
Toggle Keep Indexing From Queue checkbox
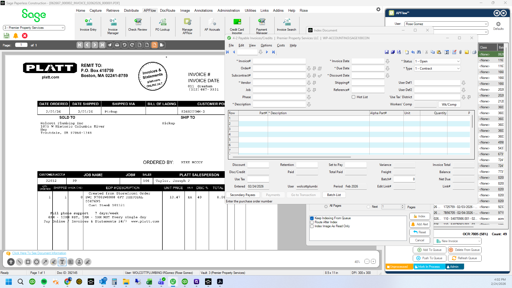312,218
